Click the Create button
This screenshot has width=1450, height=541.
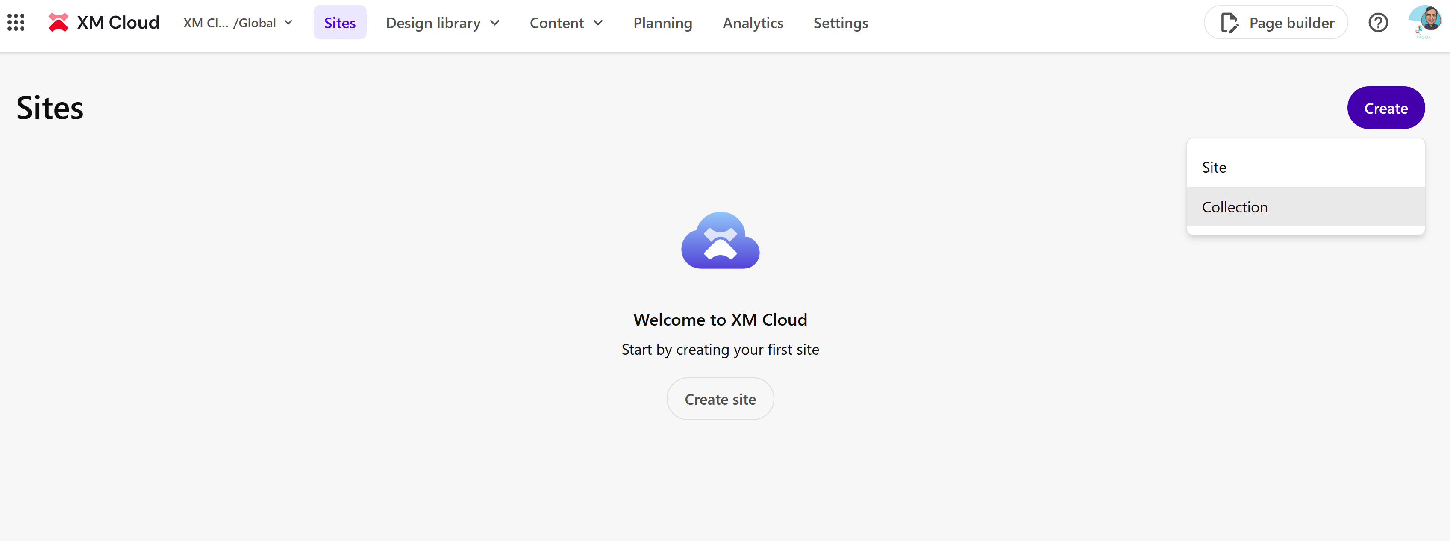pos(1386,108)
